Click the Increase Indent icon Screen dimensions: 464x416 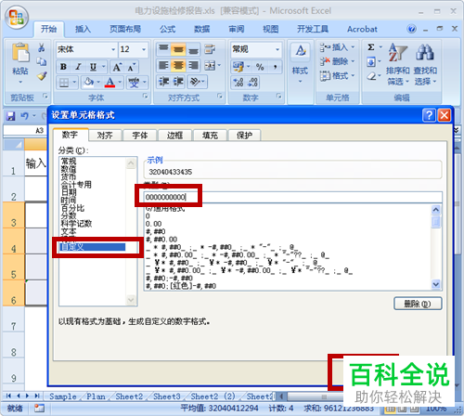[178, 82]
